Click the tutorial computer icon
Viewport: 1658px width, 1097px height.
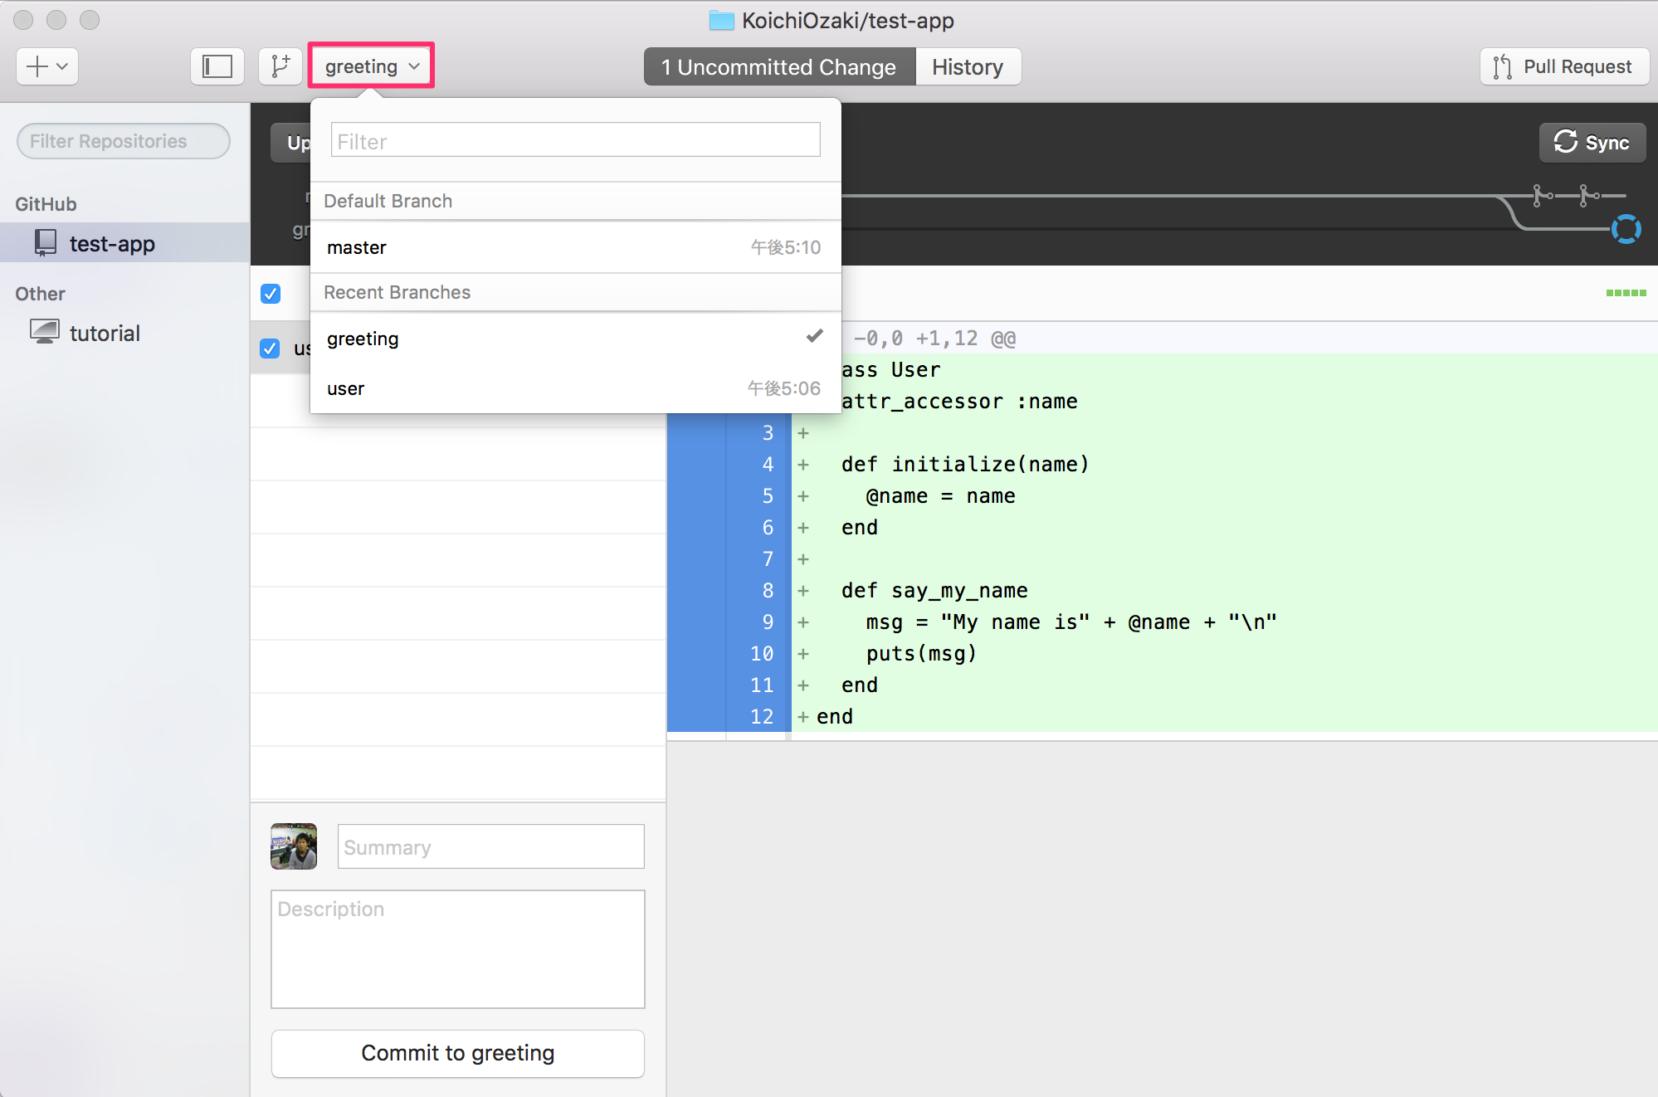(x=45, y=331)
